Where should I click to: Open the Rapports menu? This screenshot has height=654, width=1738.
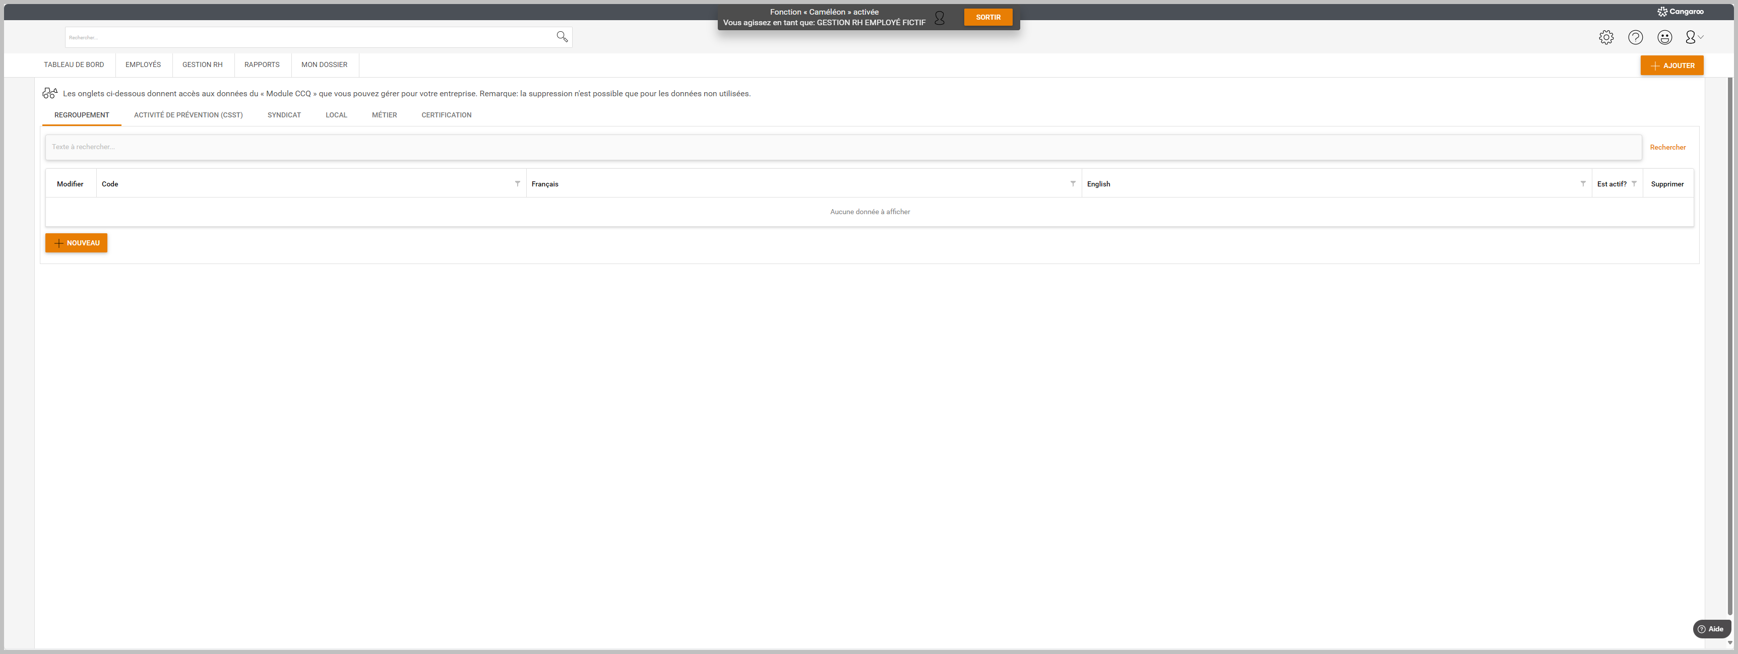click(262, 64)
